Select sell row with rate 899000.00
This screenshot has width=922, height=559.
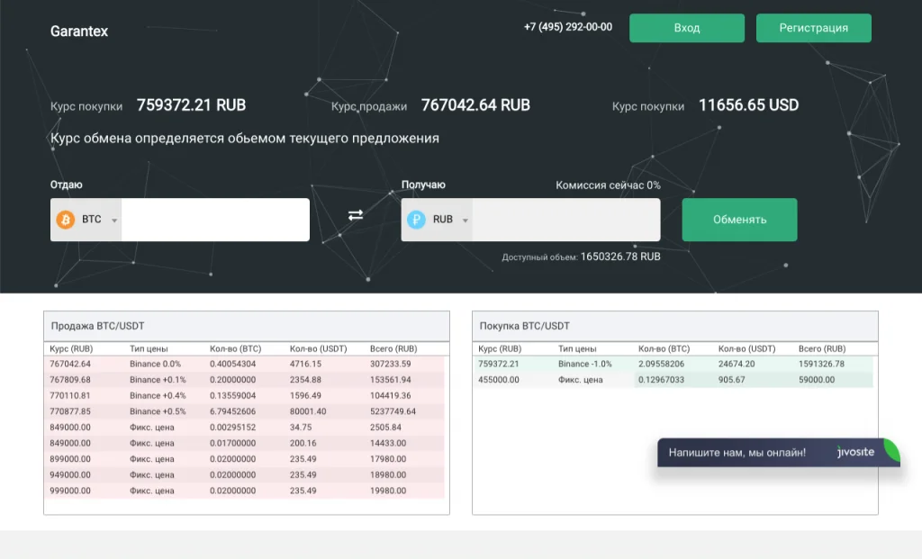(x=247, y=459)
